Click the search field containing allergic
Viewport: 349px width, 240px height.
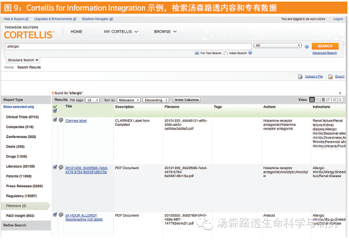coord(129,47)
